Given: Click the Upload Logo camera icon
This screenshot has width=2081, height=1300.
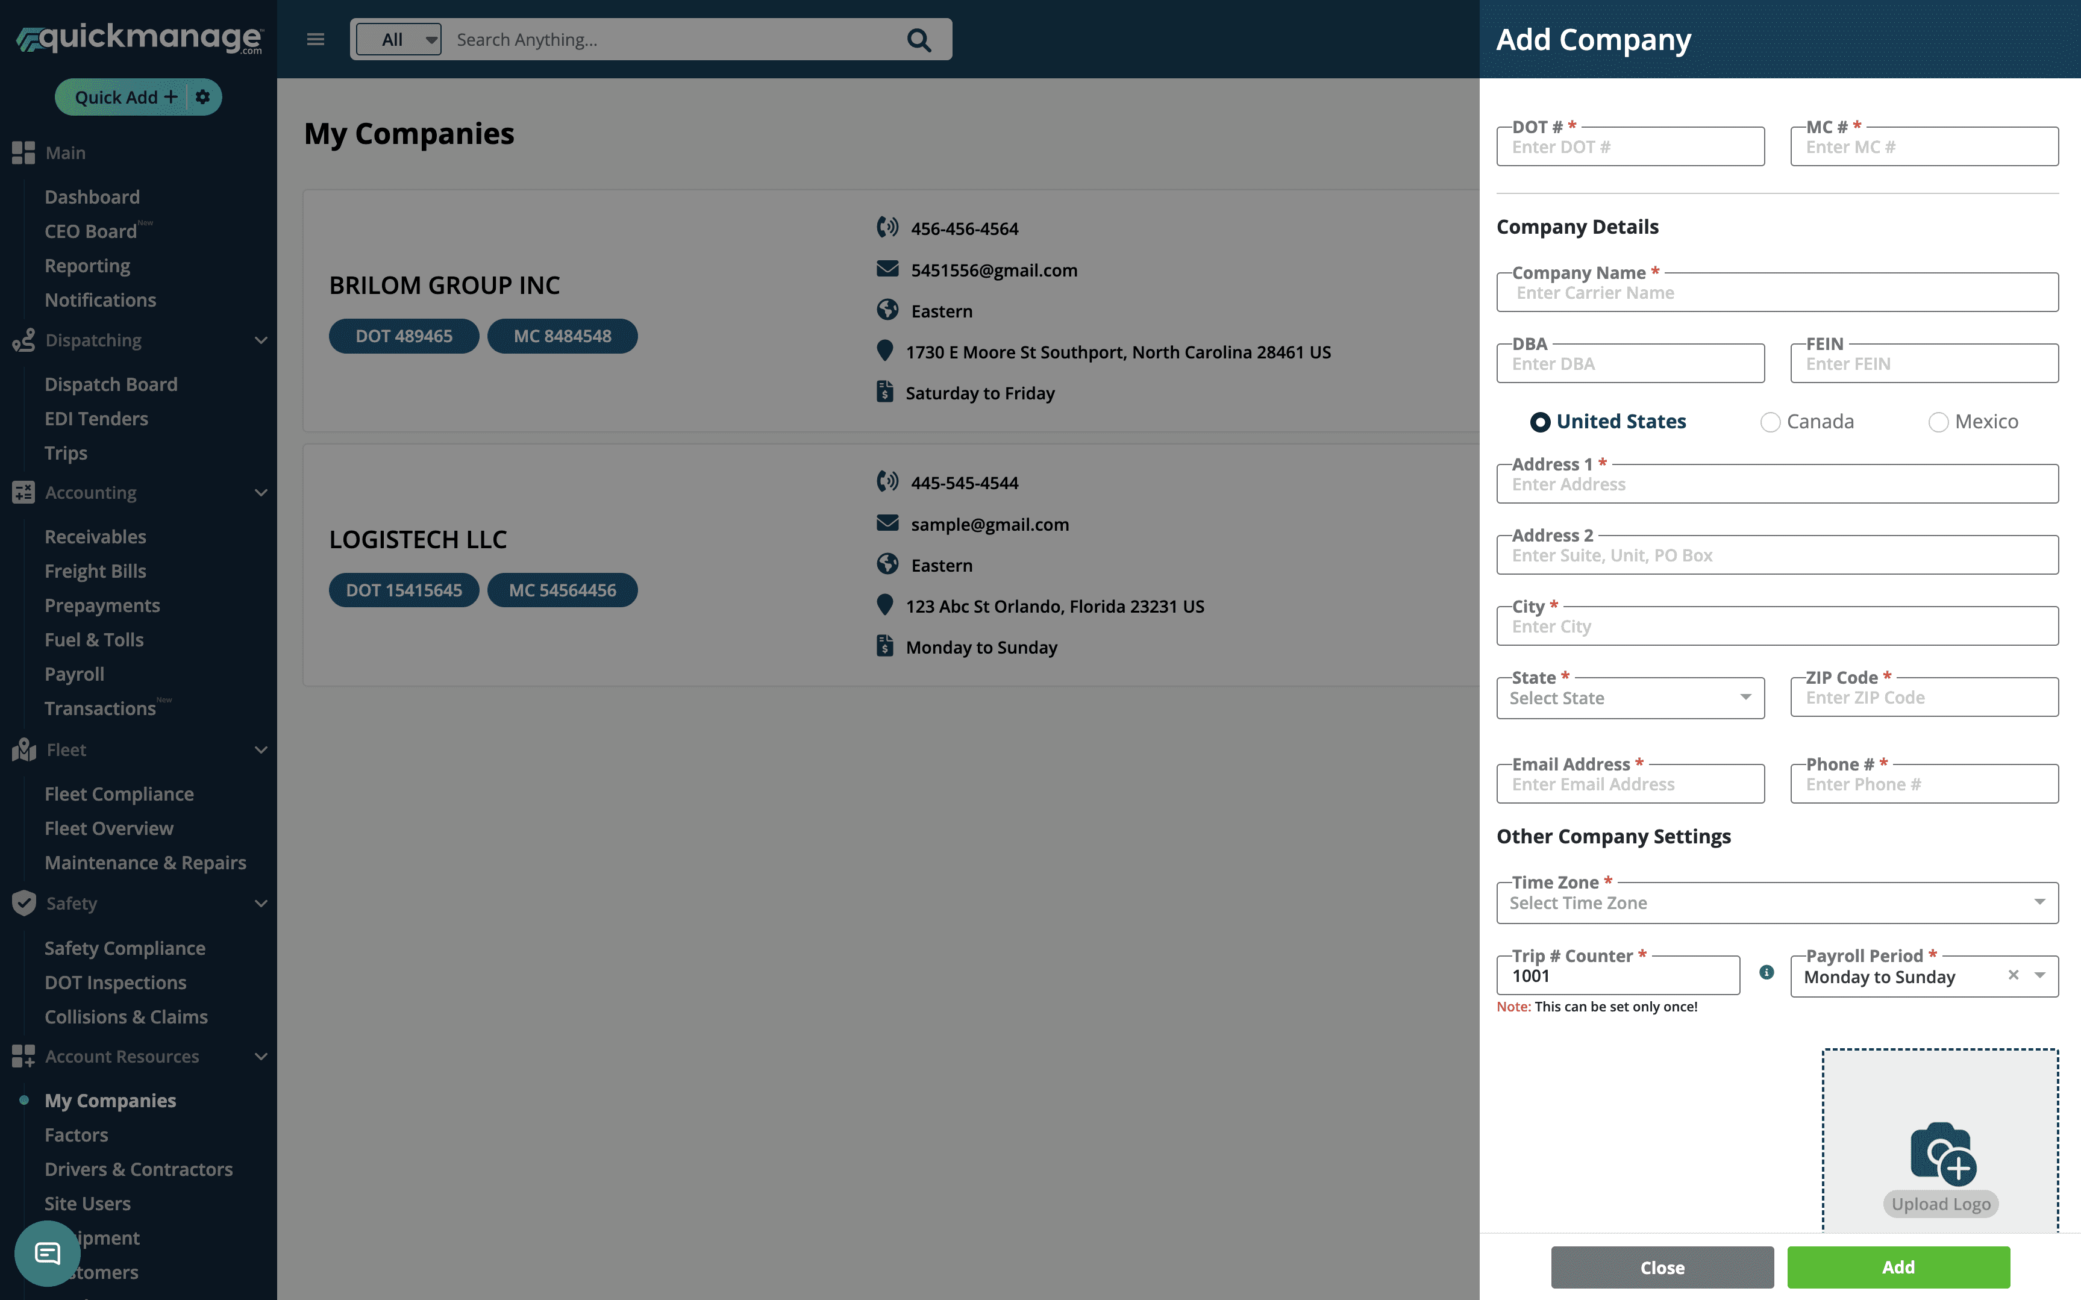Looking at the screenshot, I should pos(1942,1153).
